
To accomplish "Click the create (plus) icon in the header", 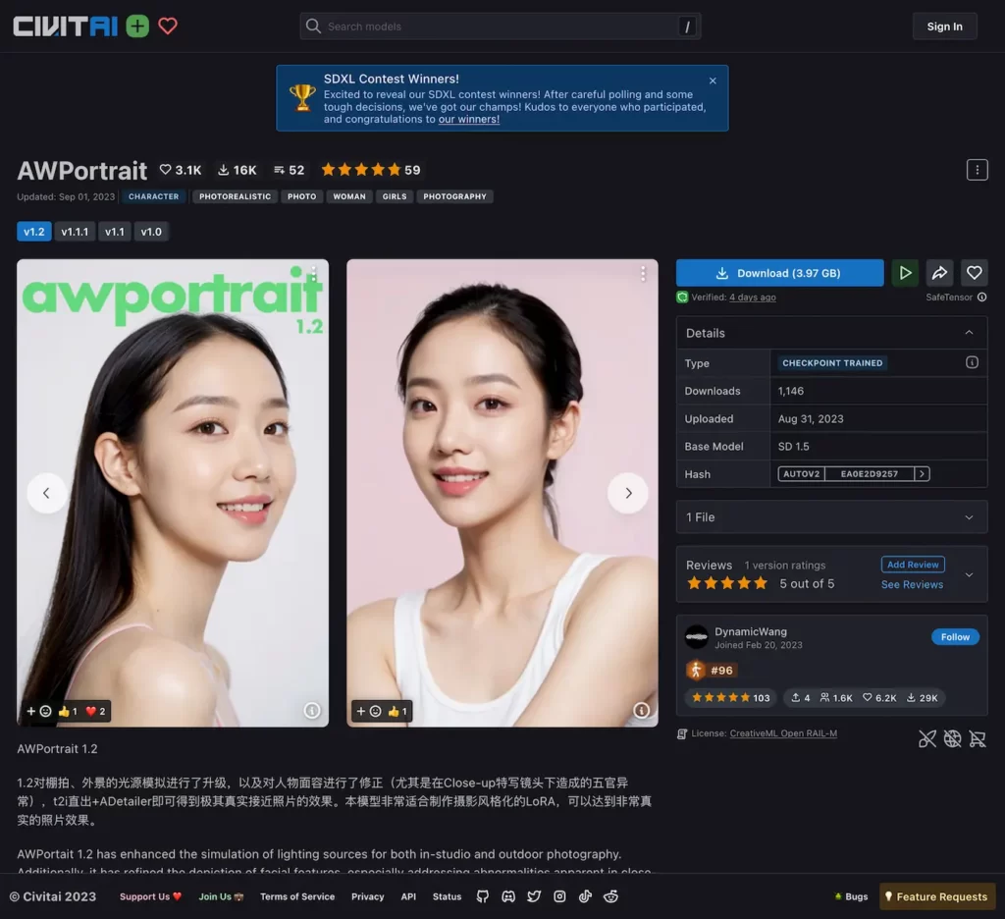I will tap(136, 27).
